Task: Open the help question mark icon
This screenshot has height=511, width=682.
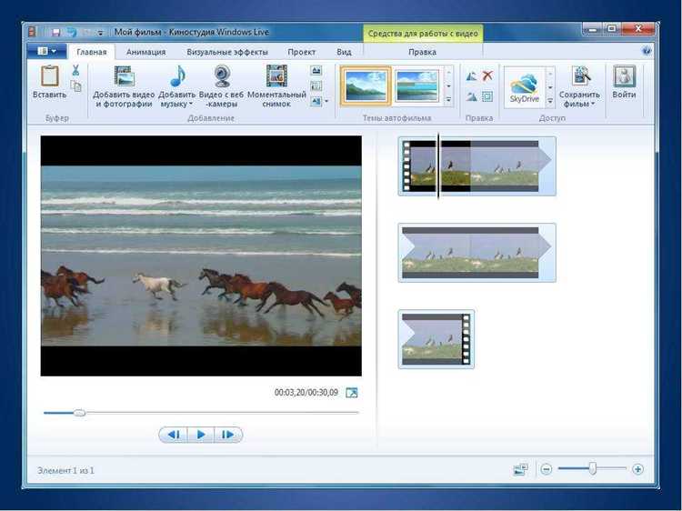Action: point(647,51)
